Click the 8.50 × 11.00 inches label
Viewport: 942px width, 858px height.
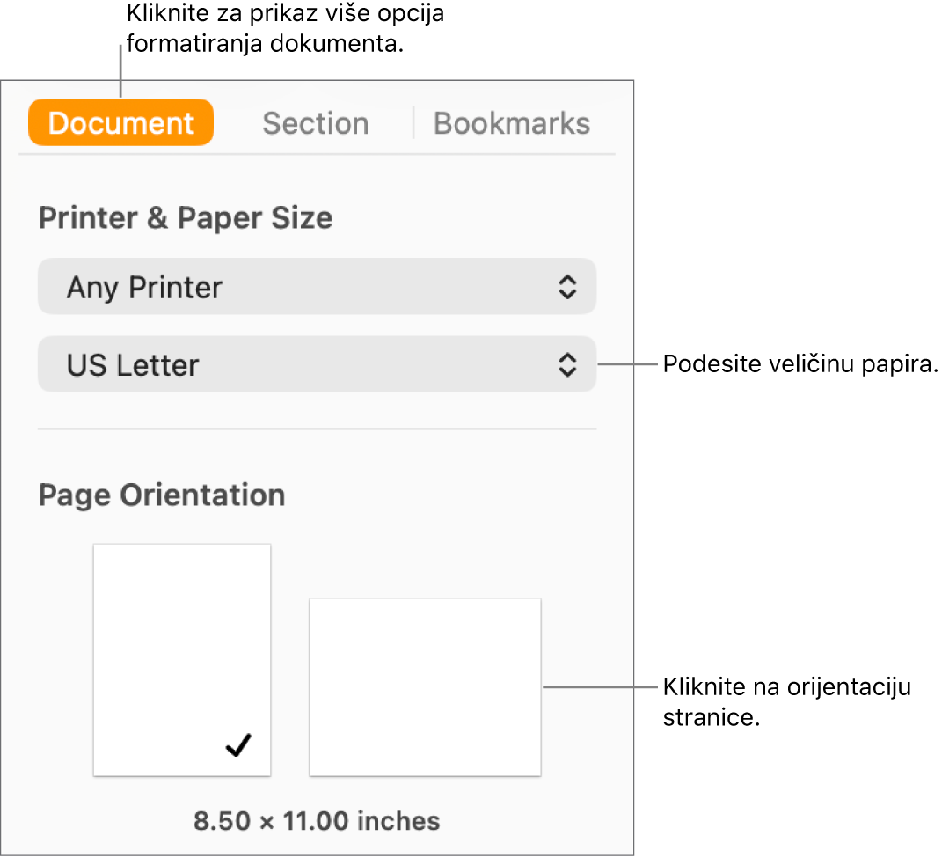(317, 821)
